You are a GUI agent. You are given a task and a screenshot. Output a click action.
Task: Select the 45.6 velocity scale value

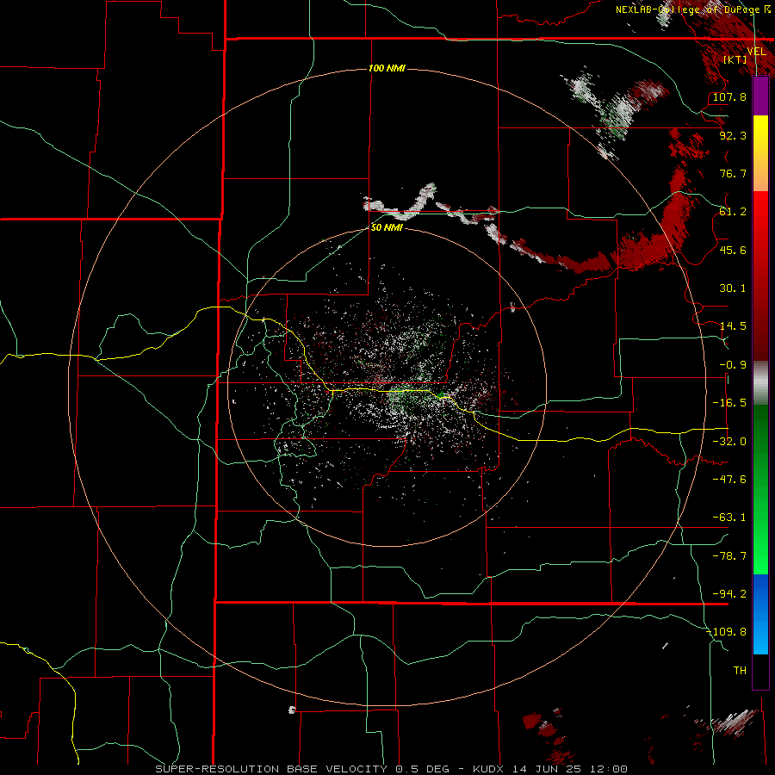(x=733, y=250)
